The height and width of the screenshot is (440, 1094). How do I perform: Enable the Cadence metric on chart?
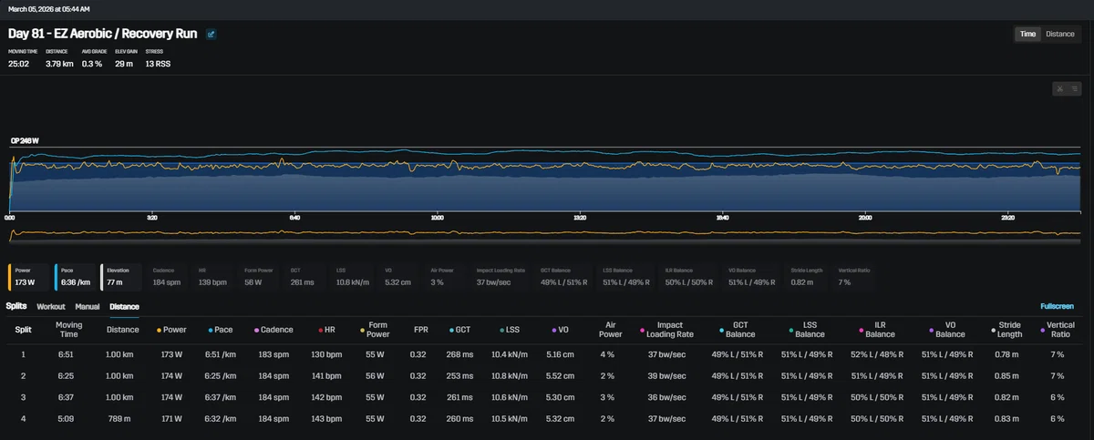168,277
